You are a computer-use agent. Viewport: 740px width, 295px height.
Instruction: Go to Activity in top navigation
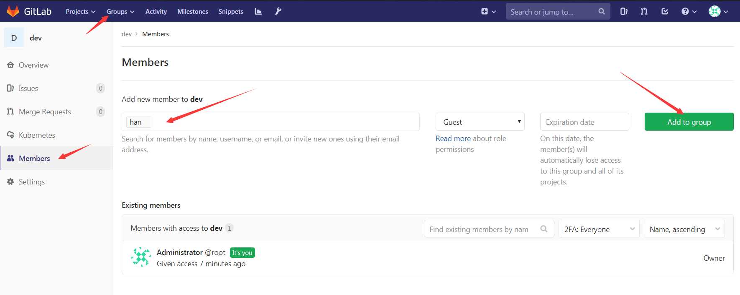click(x=156, y=12)
